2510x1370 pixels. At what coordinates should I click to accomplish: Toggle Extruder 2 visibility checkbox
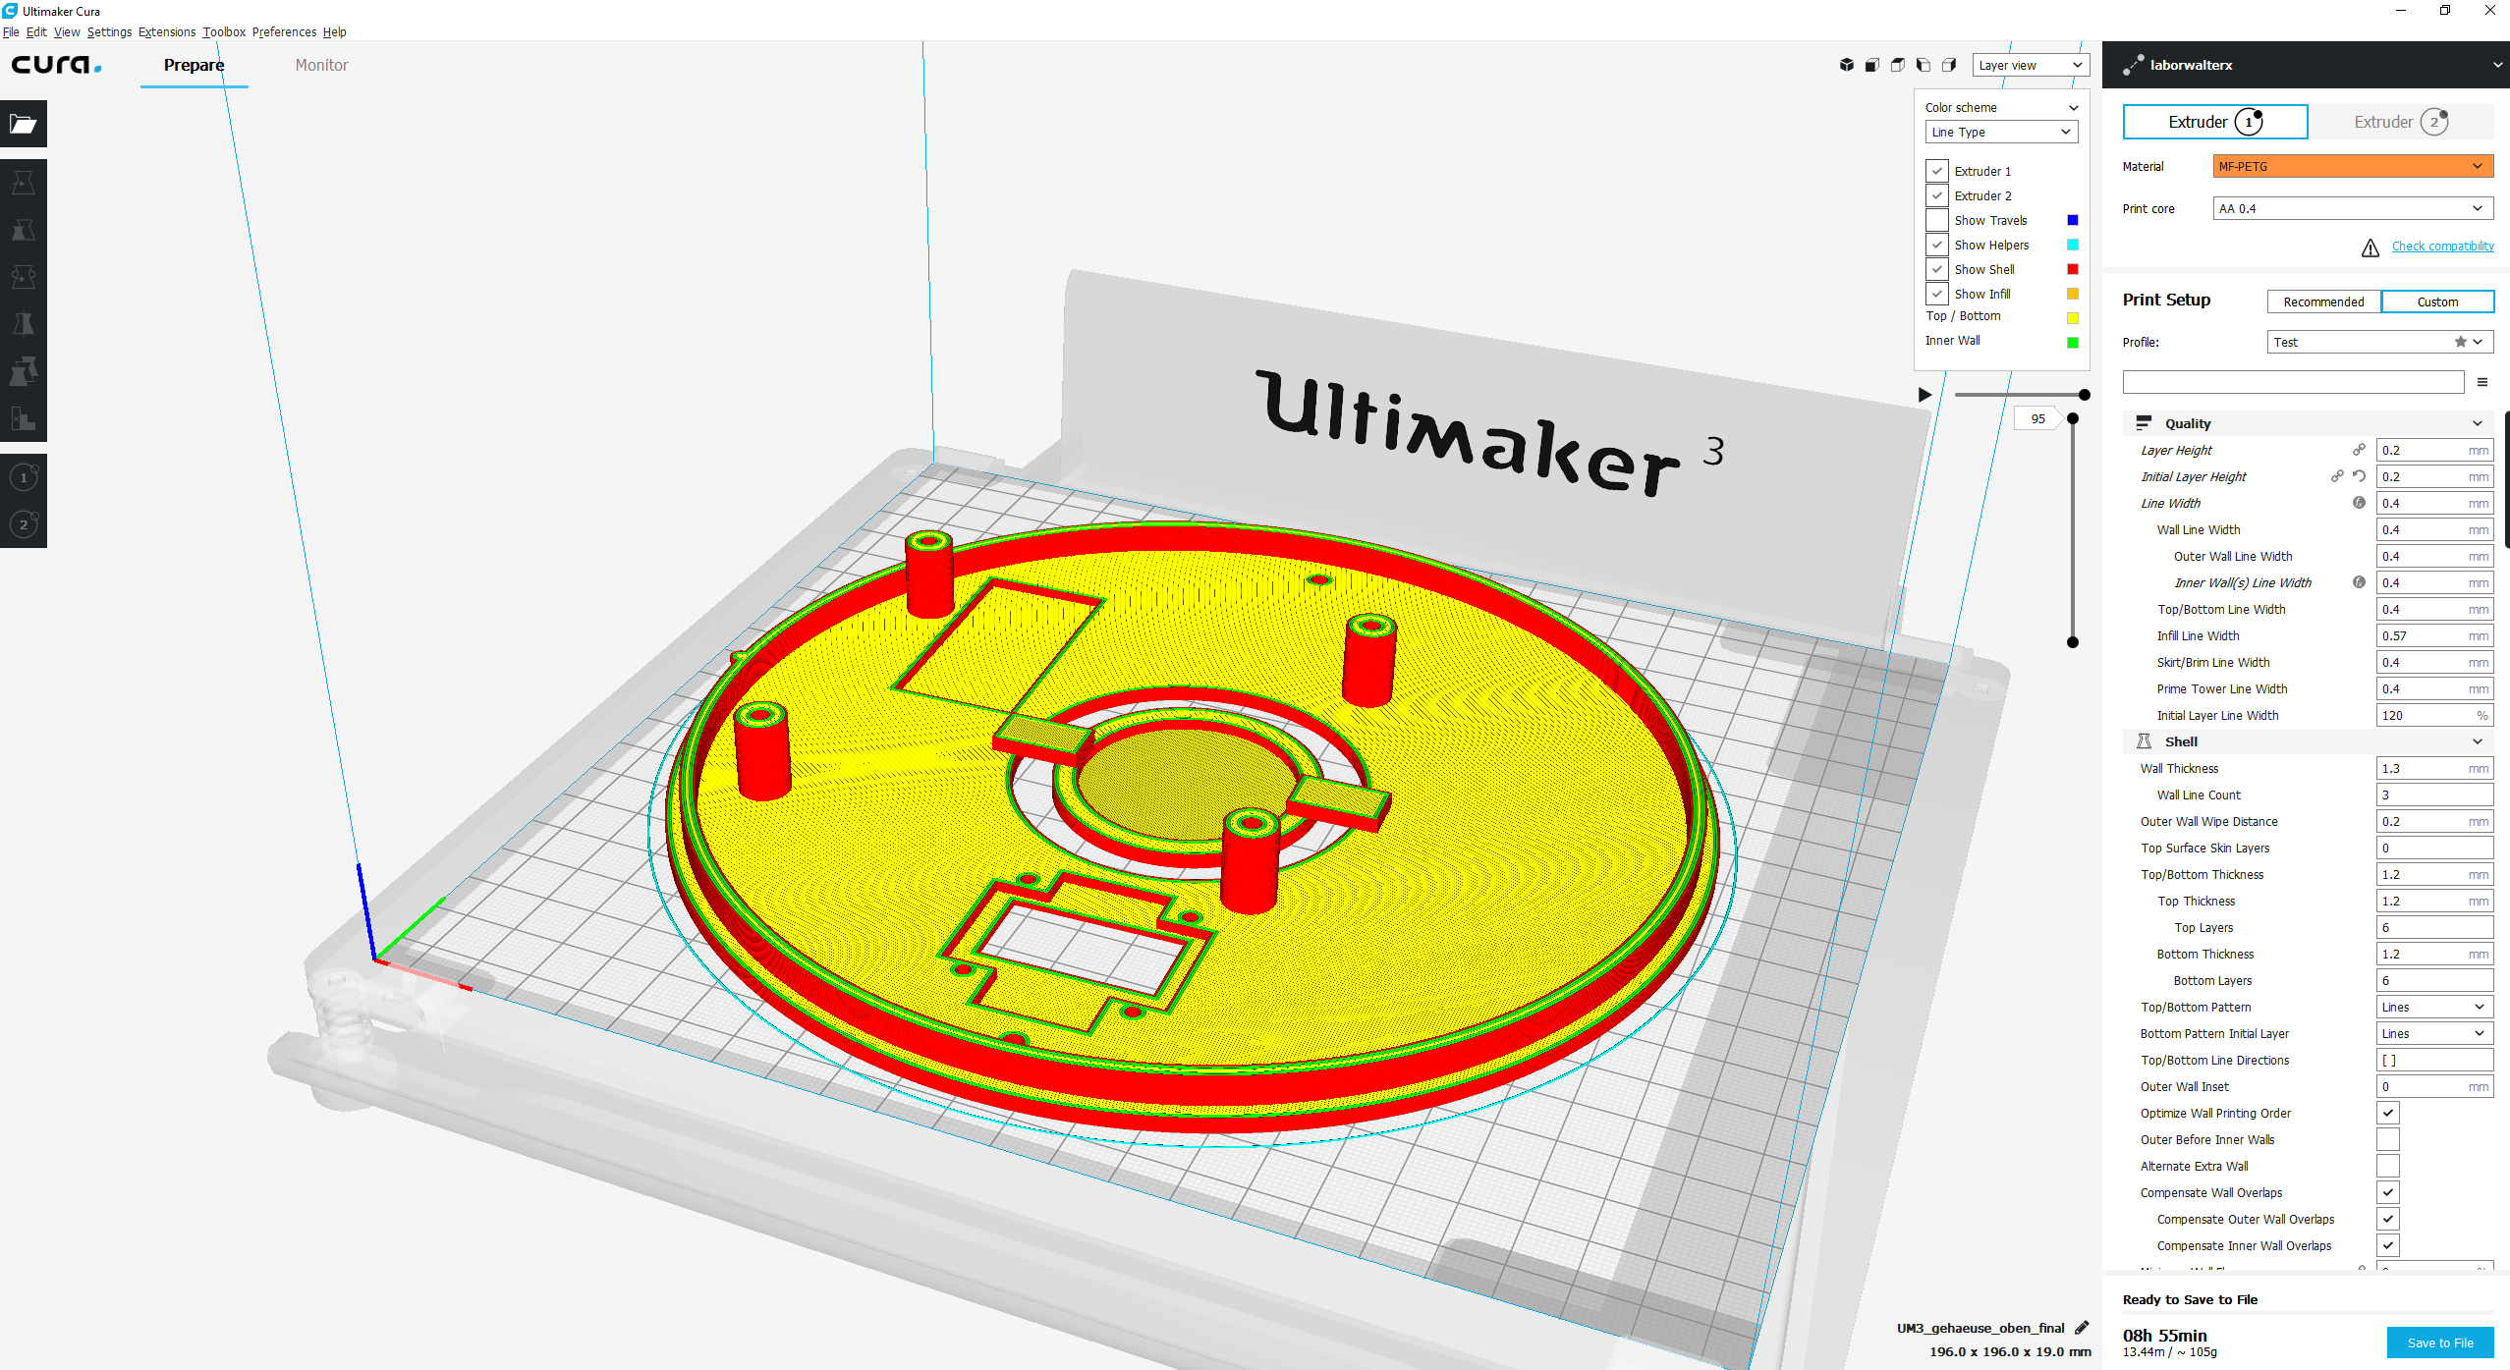[x=1937, y=195]
